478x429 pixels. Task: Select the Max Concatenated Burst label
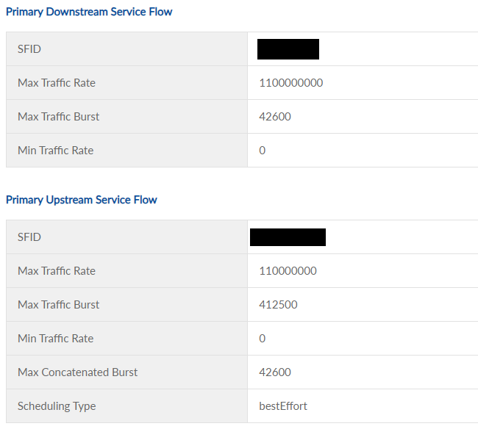[x=78, y=372]
